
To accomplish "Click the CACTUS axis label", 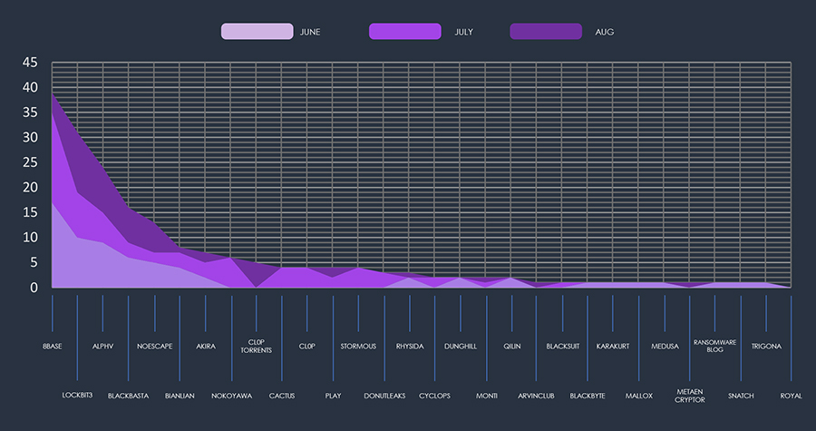I will coord(282,396).
